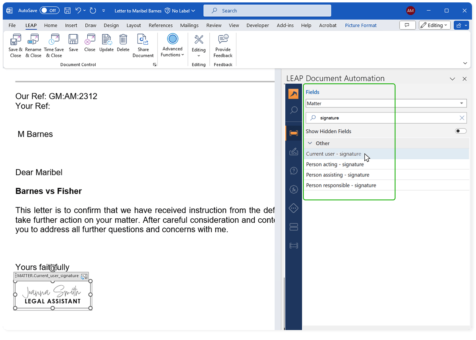Open the Design tab
This screenshot has height=340, width=476.
tap(111, 25)
